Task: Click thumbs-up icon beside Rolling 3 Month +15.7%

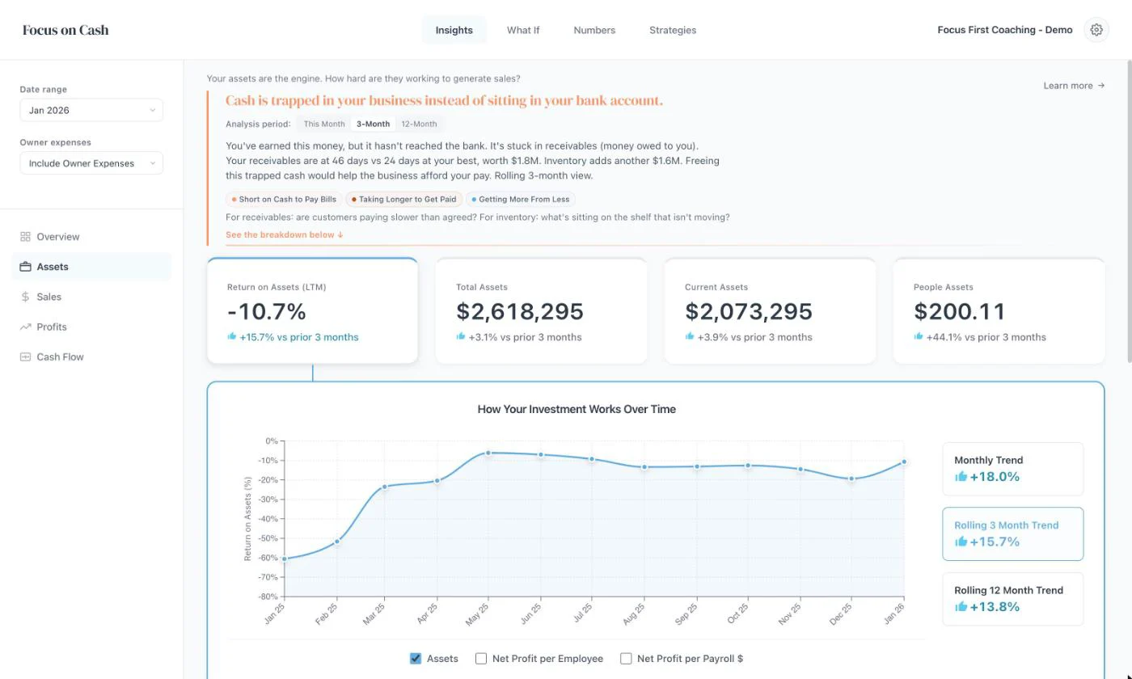Action: (x=961, y=542)
